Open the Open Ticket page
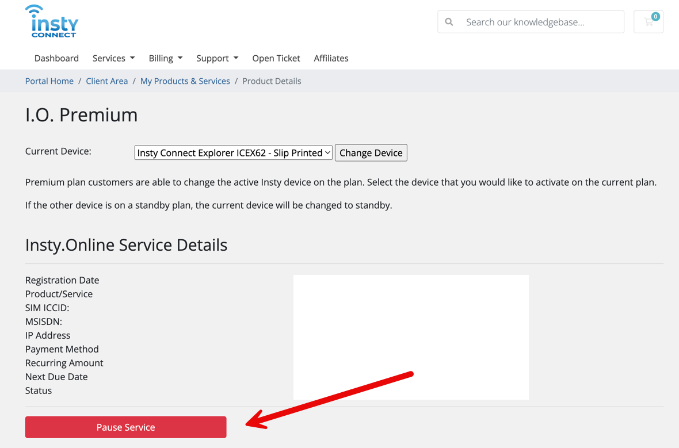 (276, 58)
